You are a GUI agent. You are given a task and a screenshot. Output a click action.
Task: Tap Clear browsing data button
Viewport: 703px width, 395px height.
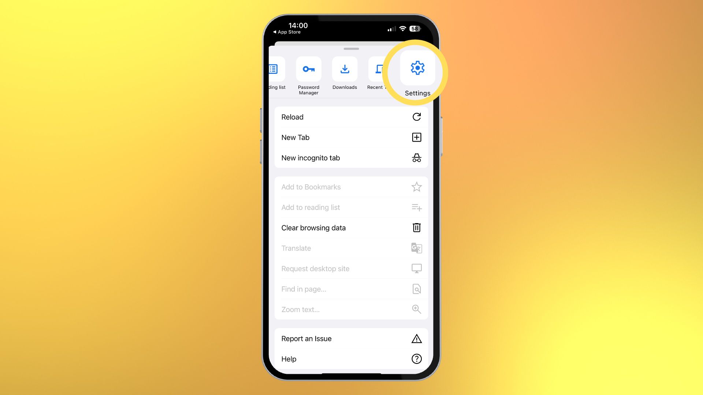pyautogui.click(x=351, y=227)
